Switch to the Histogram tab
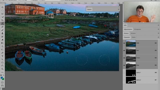Viewport: 160px width, 90px height. click(137, 29)
